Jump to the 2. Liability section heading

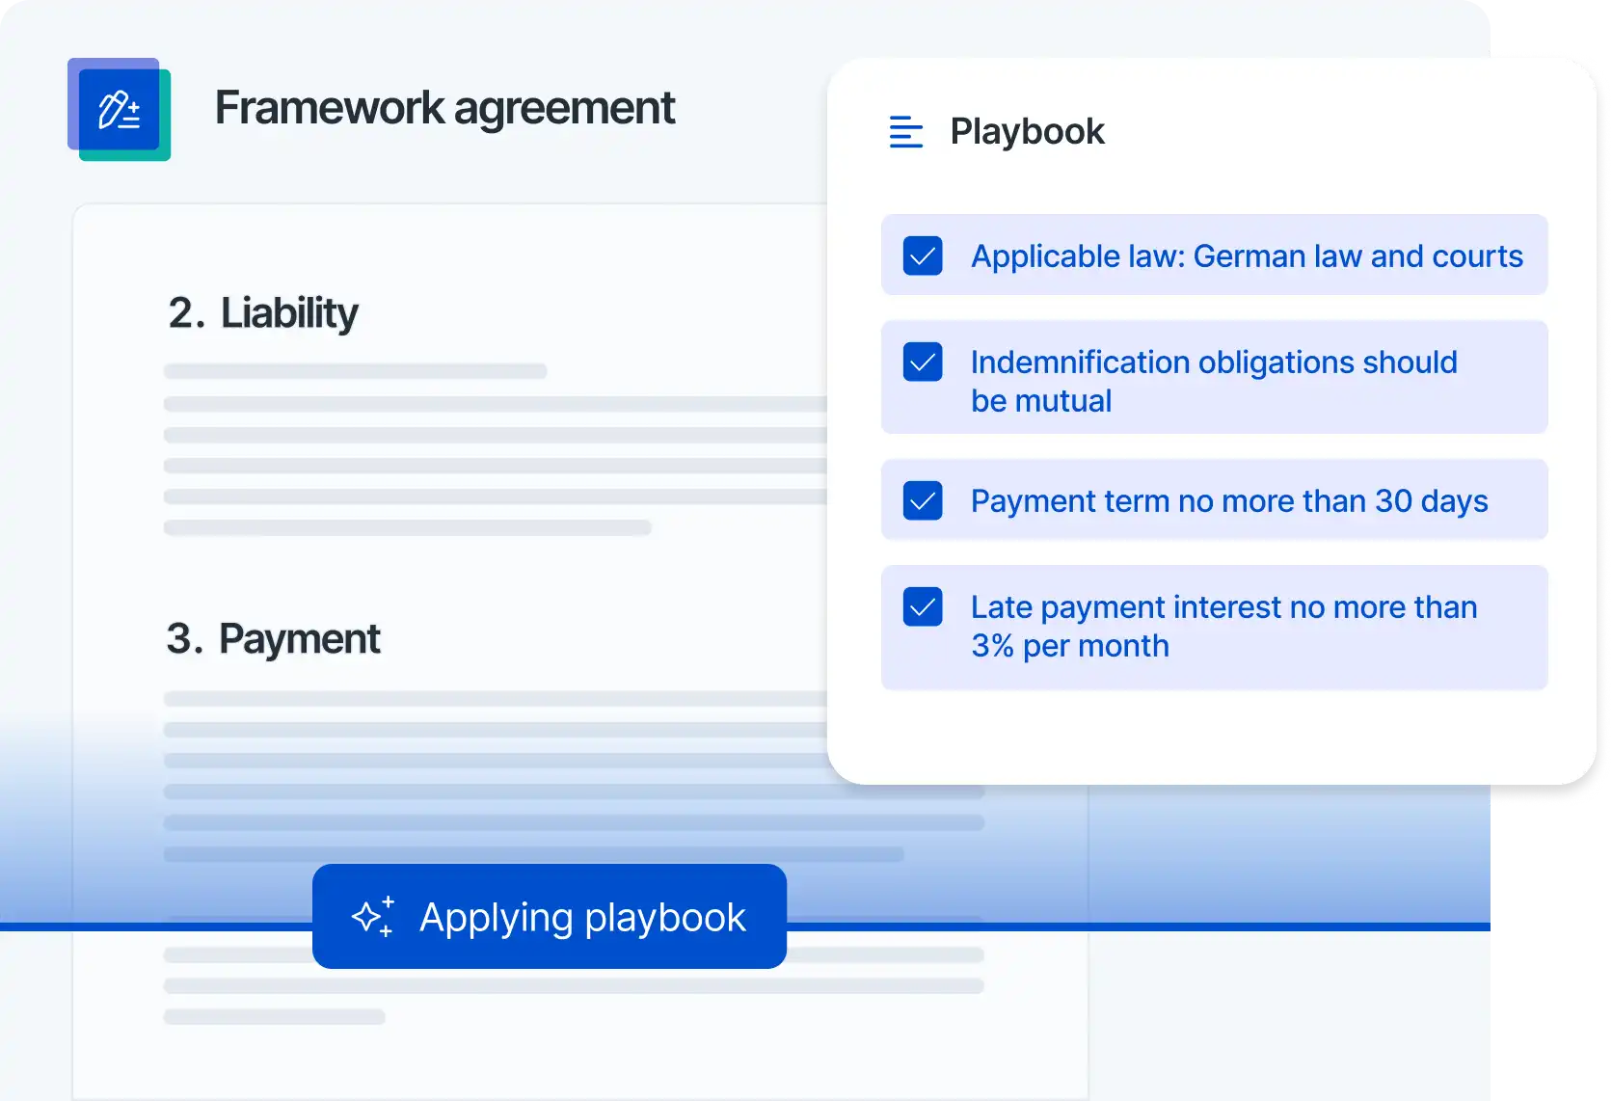pyautogui.click(x=262, y=313)
